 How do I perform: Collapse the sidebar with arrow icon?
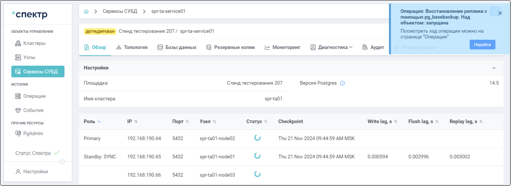[x=62, y=162]
